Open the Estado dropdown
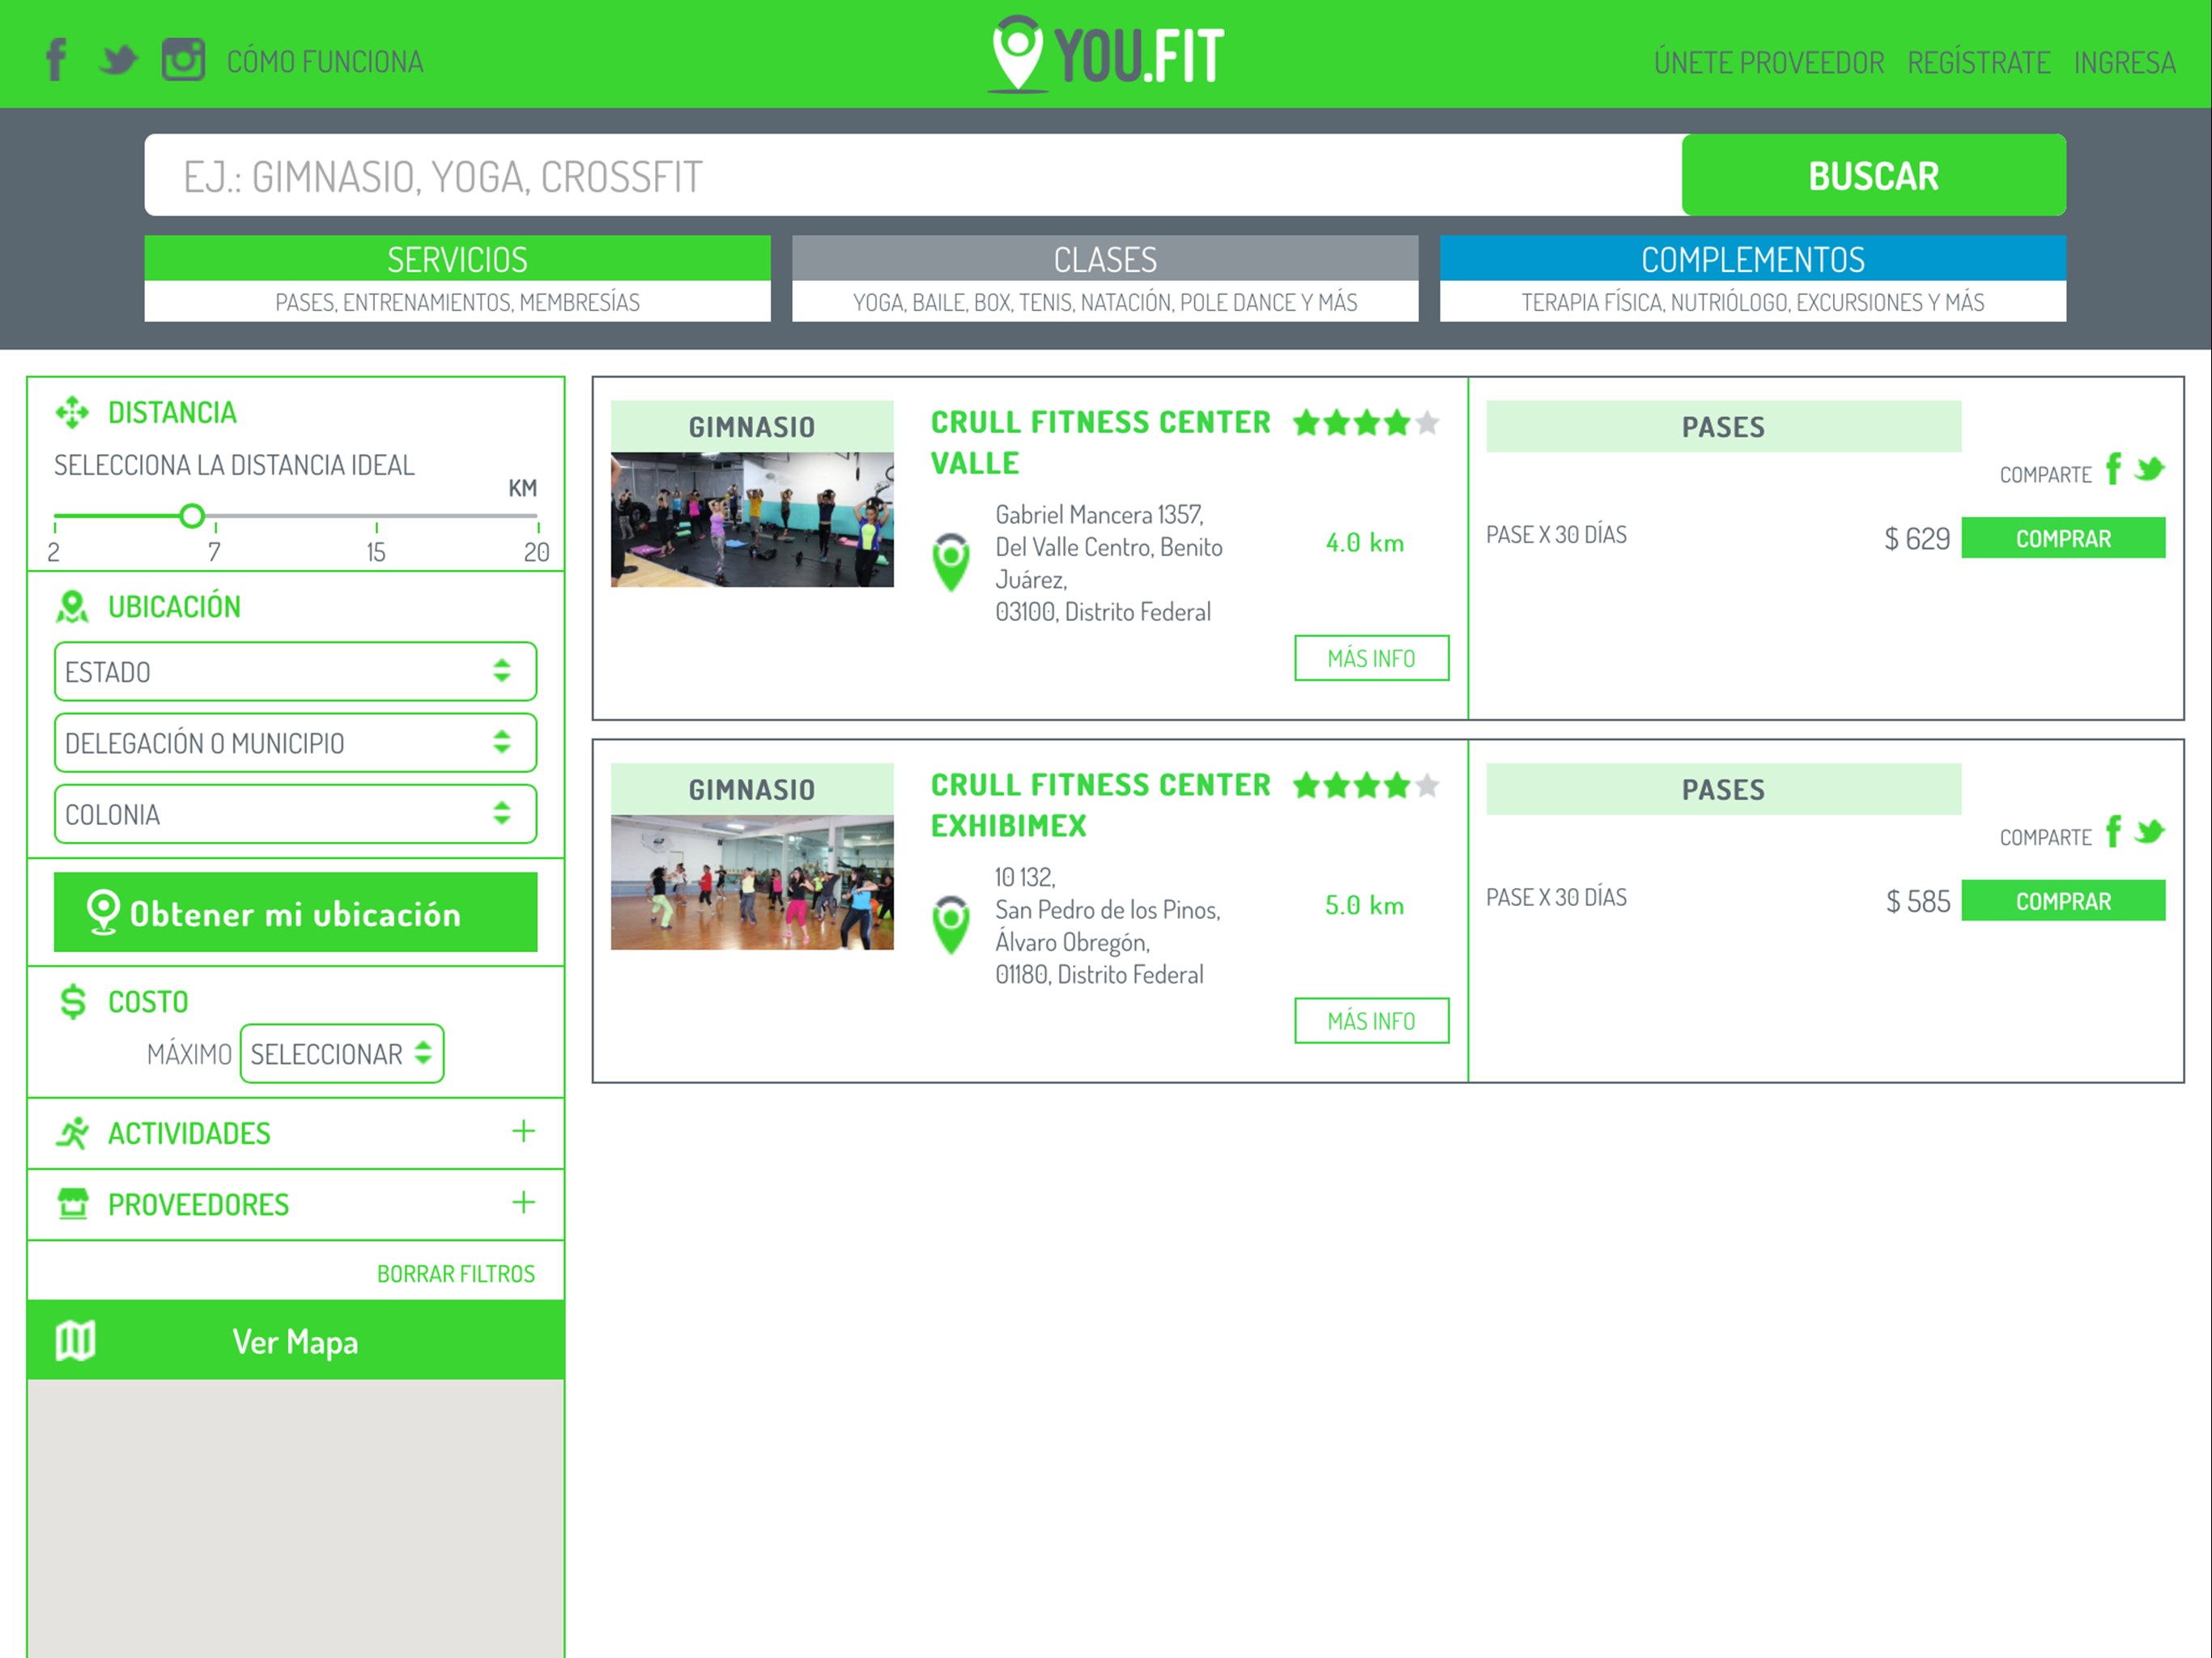2212x1658 pixels. tap(295, 671)
